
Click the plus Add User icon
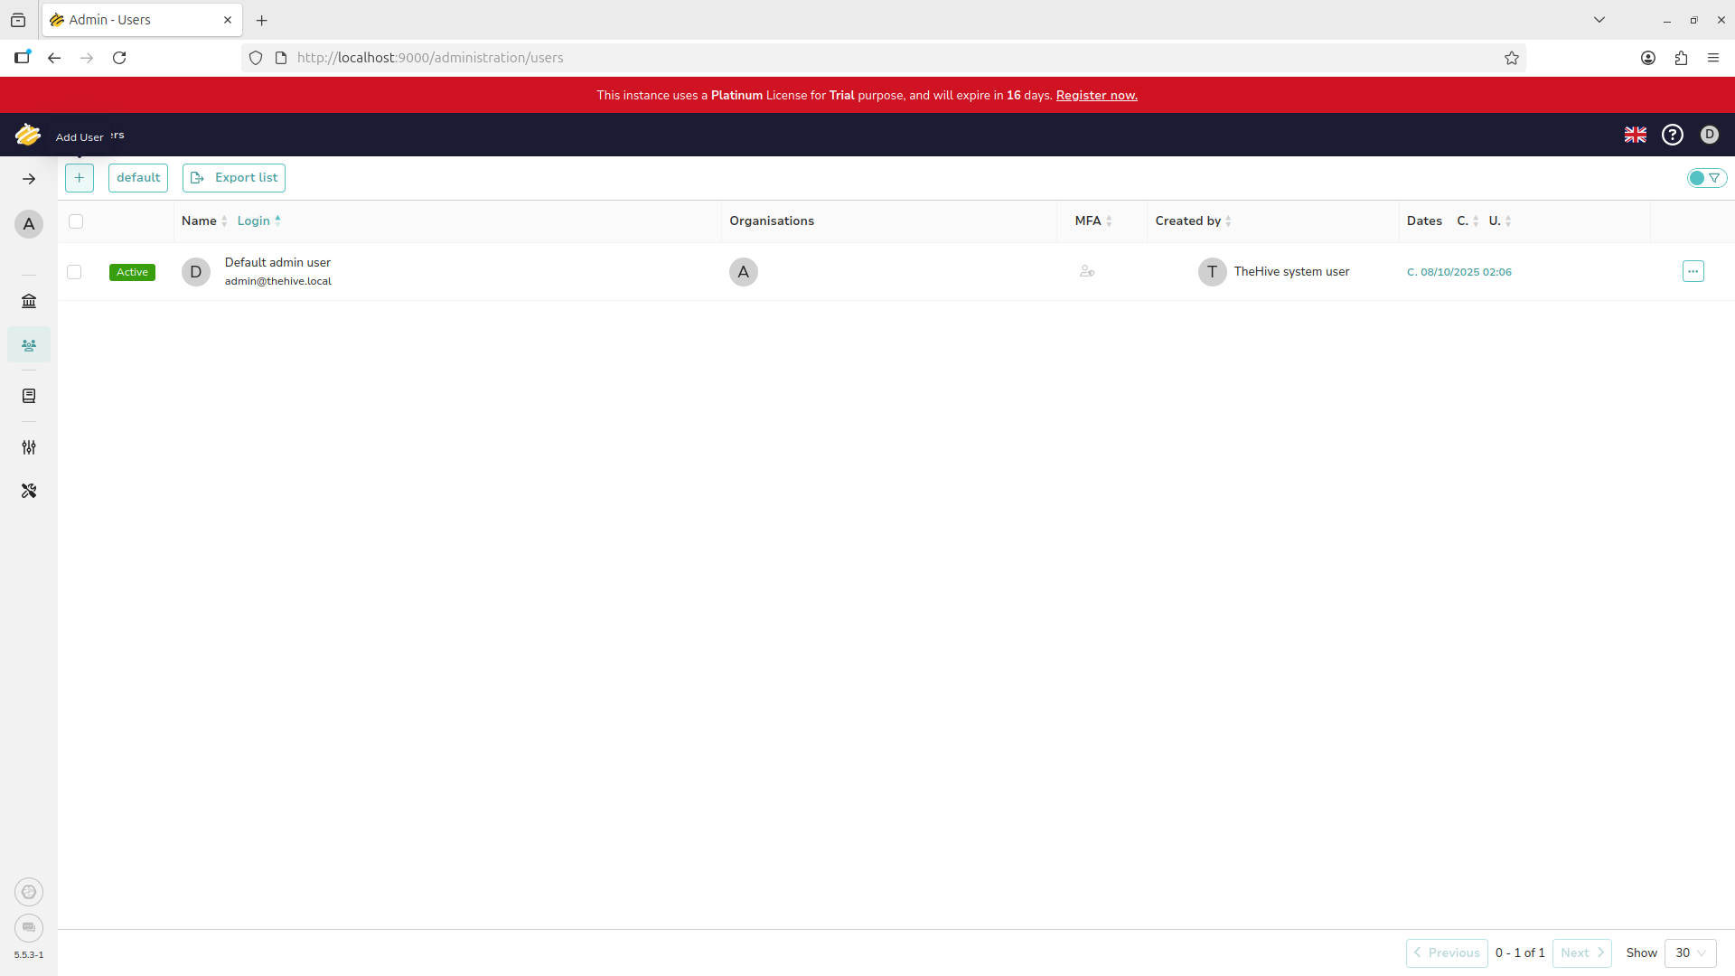(x=80, y=178)
